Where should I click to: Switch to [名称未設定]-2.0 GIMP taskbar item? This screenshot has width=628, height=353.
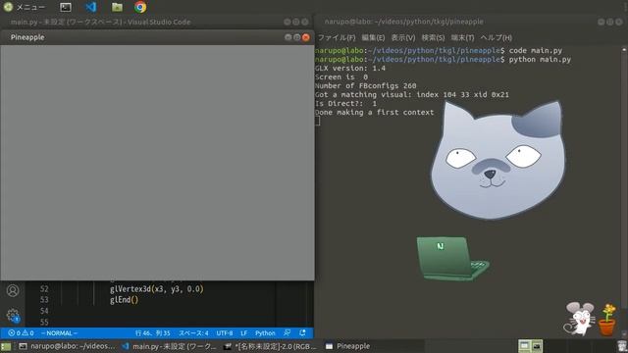[271, 346]
